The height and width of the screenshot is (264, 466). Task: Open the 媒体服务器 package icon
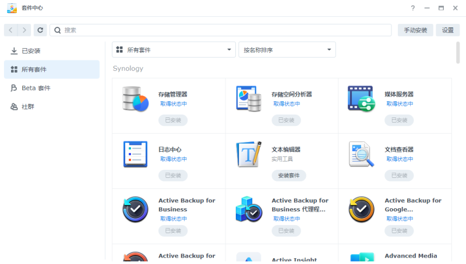point(361,99)
